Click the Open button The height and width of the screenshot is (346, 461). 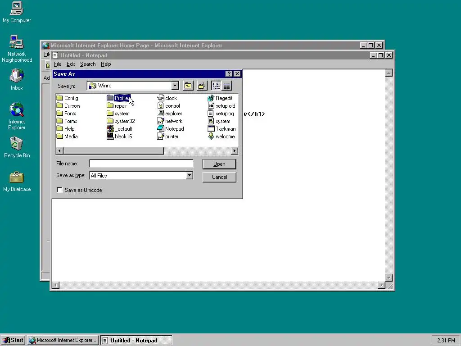coord(219,164)
